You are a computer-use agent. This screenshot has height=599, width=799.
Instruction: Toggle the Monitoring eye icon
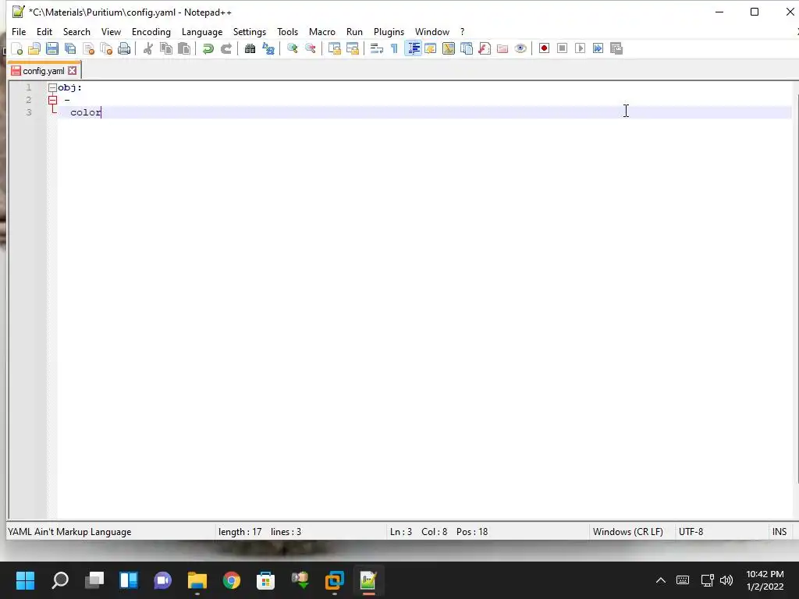coord(520,49)
